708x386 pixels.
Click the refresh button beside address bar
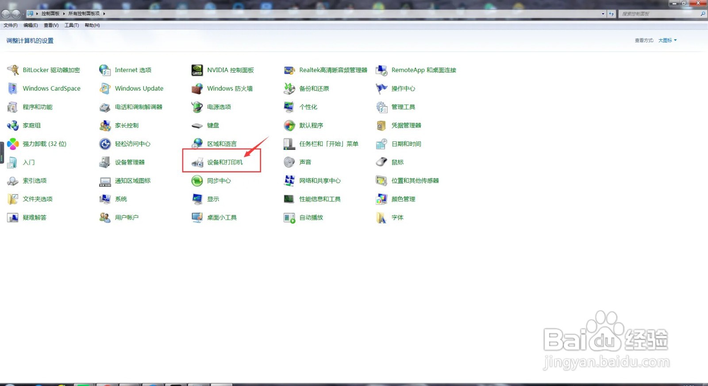(612, 14)
